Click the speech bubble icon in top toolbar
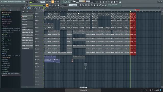 [117, 2]
